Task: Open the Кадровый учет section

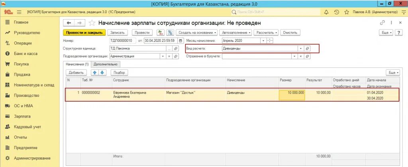Action: 27,127
